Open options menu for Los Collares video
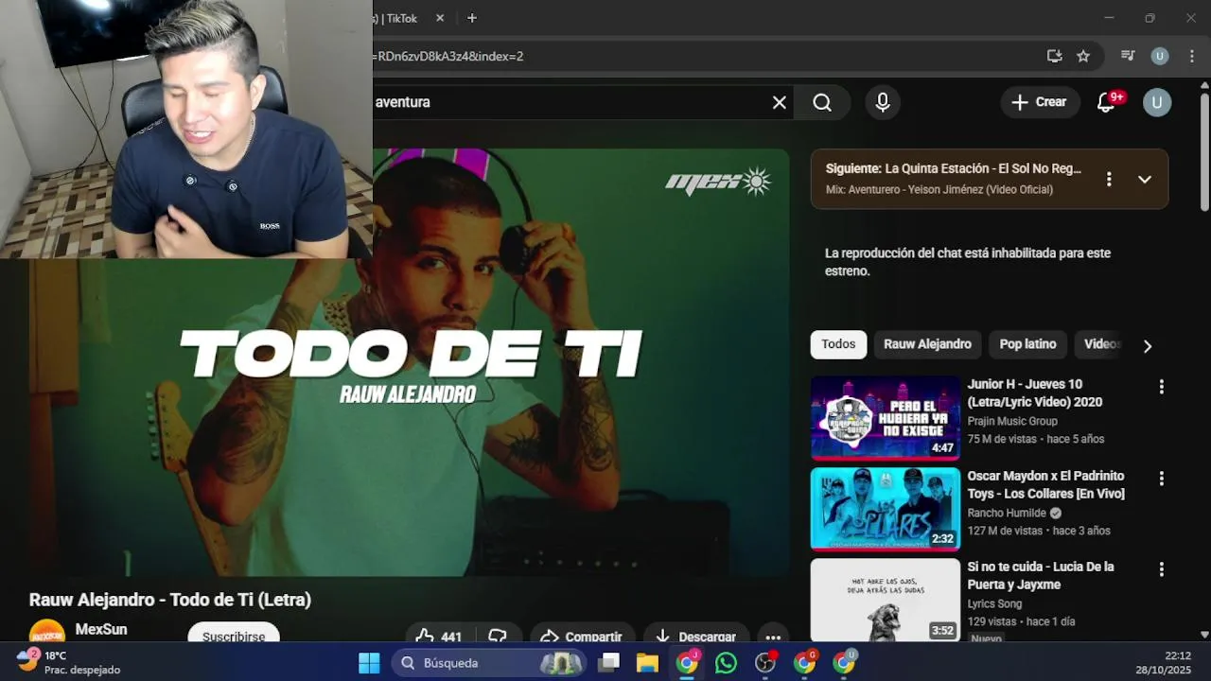The width and height of the screenshot is (1211, 681). [x=1161, y=479]
